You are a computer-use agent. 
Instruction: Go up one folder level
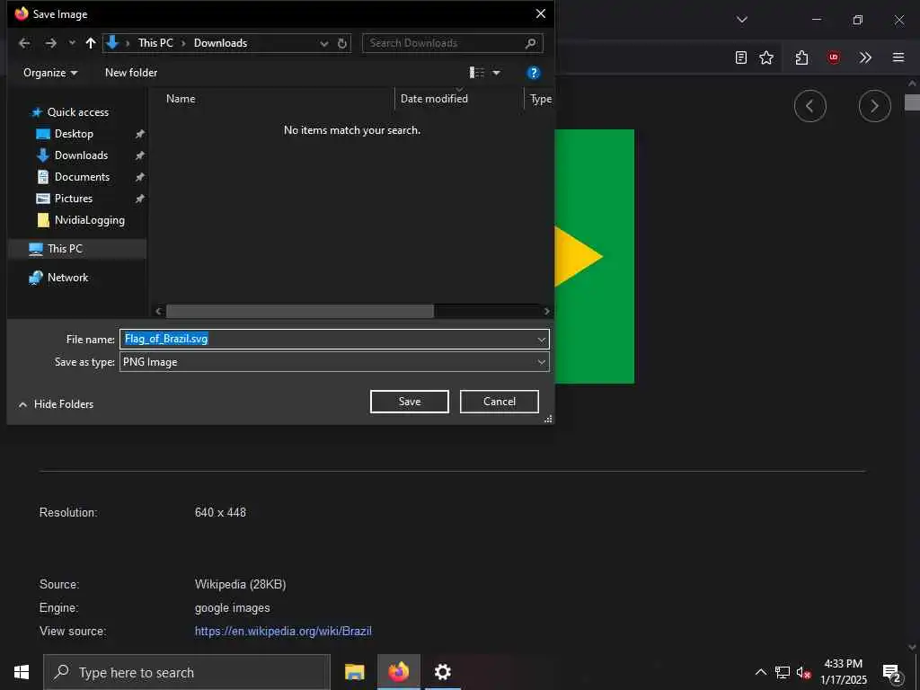(91, 43)
